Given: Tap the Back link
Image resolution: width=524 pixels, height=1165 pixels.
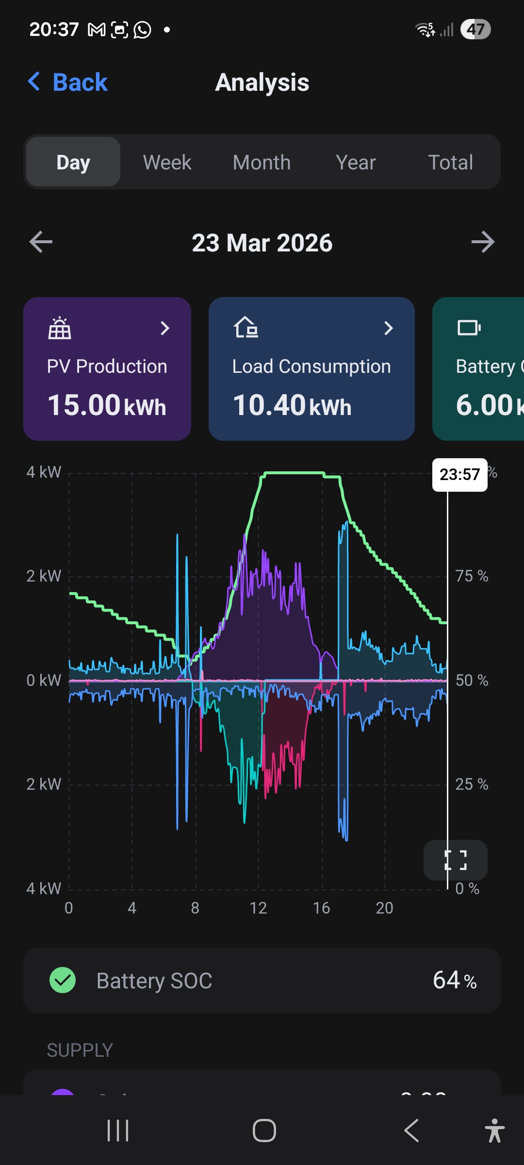Looking at the screenshot, I should pyautogui.click(x=68, y=82).
